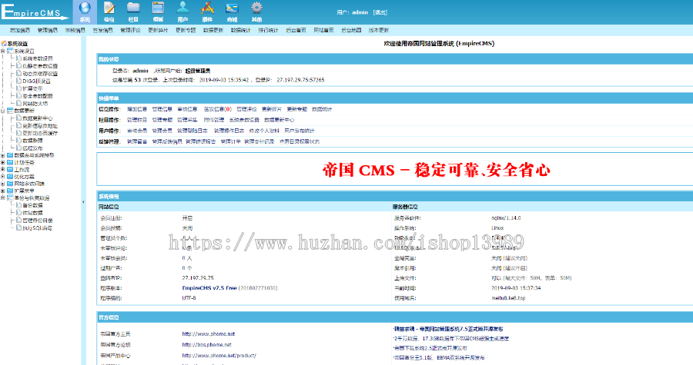Click 排行统计 in the top shortcut bar

[268, 31]
